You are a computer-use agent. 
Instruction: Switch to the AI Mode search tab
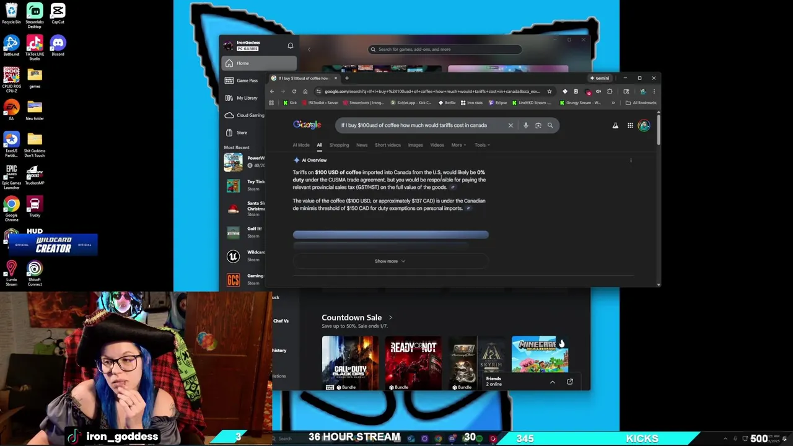(x=301, y=145)
